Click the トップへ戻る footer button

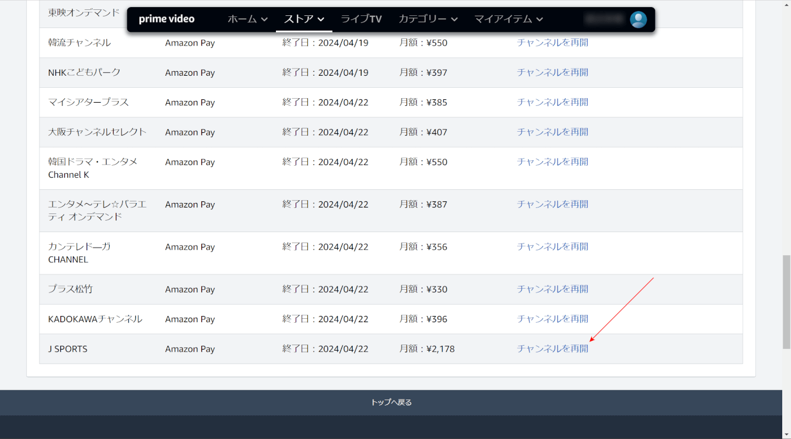(x=391, y=402)
